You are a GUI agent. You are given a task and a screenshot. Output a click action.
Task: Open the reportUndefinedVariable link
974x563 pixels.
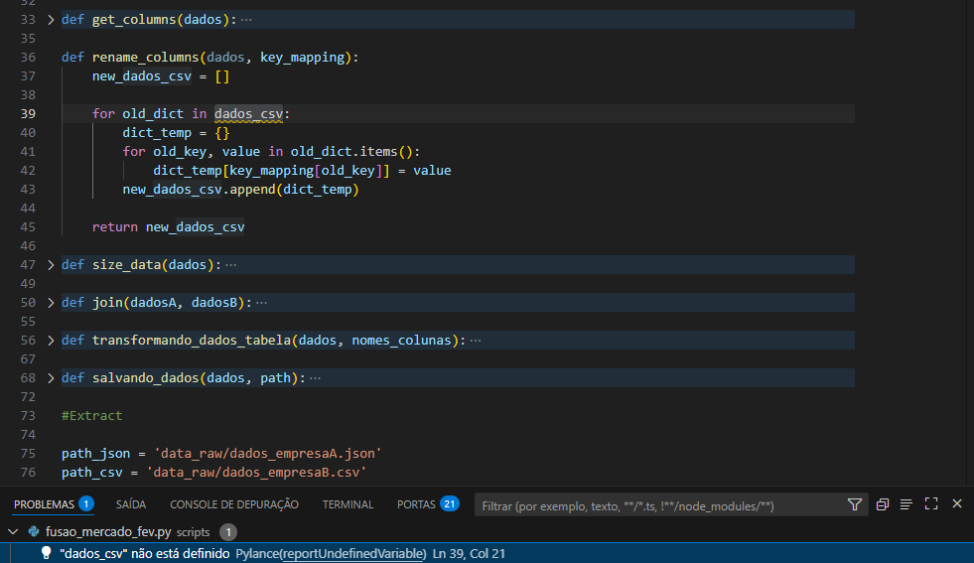click(x=352, y=554)
